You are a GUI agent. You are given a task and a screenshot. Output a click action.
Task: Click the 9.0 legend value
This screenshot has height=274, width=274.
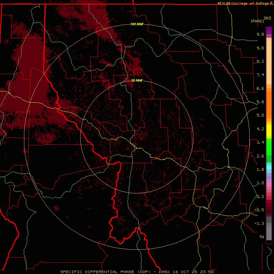point(260,48)
